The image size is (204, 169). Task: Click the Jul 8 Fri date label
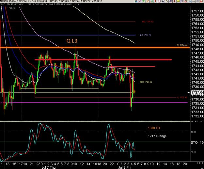click(x=124, y=167)
